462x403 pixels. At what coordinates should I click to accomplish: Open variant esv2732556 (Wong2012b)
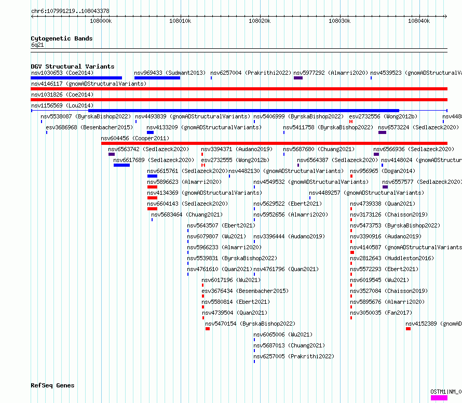coord(383,116)
